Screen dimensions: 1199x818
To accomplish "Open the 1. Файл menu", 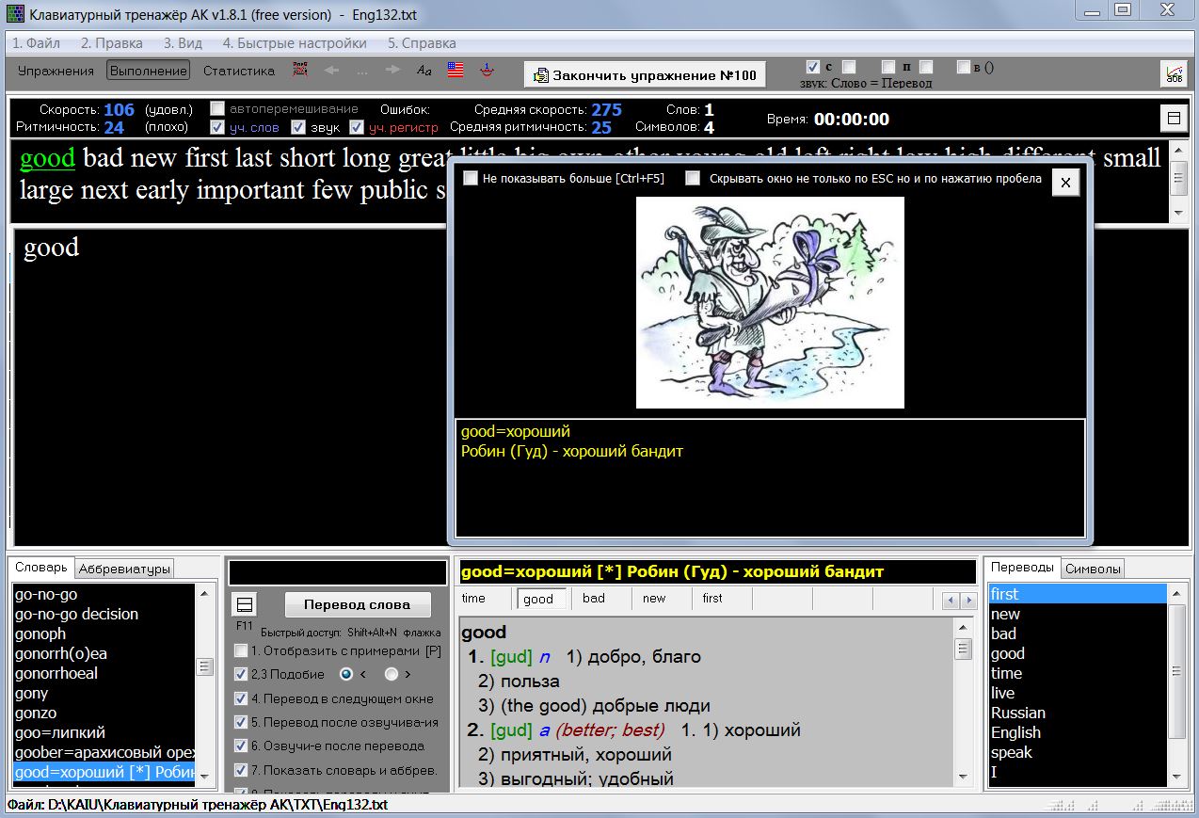I will (36, 43).
